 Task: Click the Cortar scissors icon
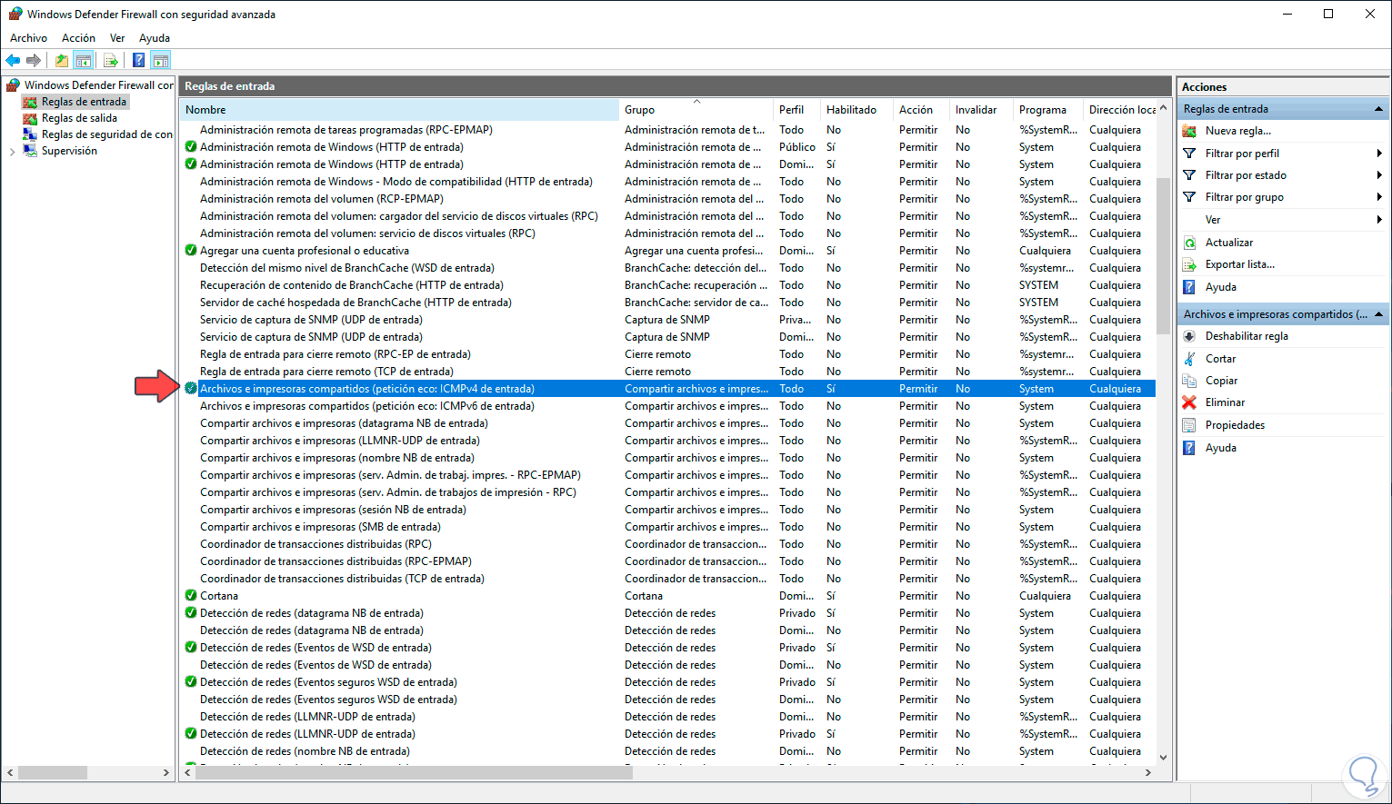click(x=1189, y=359)
